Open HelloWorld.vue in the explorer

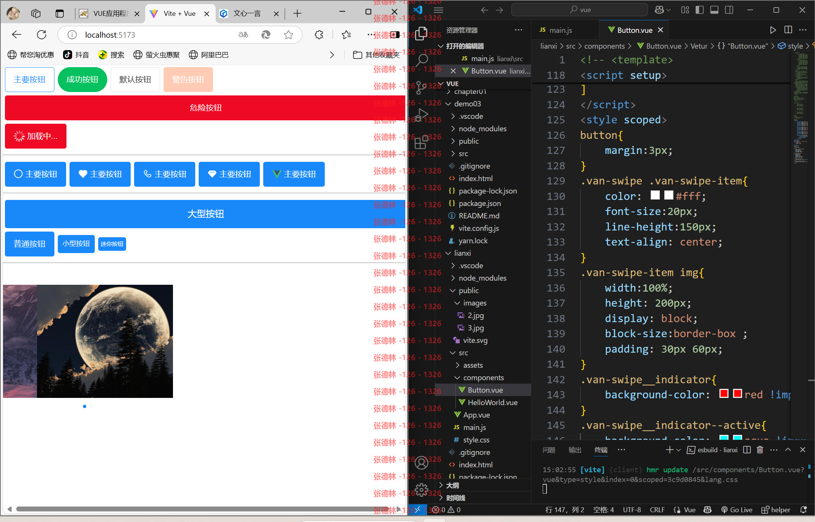pos(492,402)
